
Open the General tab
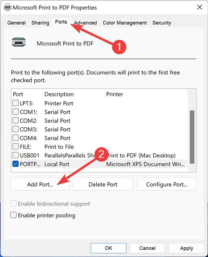coord(17,23)
